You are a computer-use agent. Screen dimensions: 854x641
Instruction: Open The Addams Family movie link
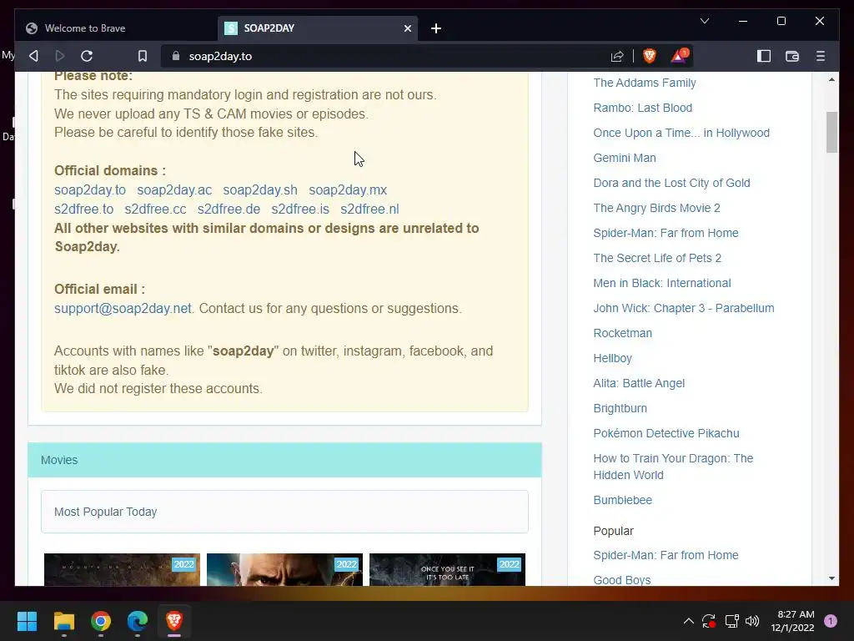click(645, 83)
